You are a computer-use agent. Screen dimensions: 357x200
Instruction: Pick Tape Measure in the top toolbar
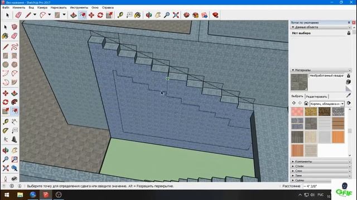tap(120, 15)
